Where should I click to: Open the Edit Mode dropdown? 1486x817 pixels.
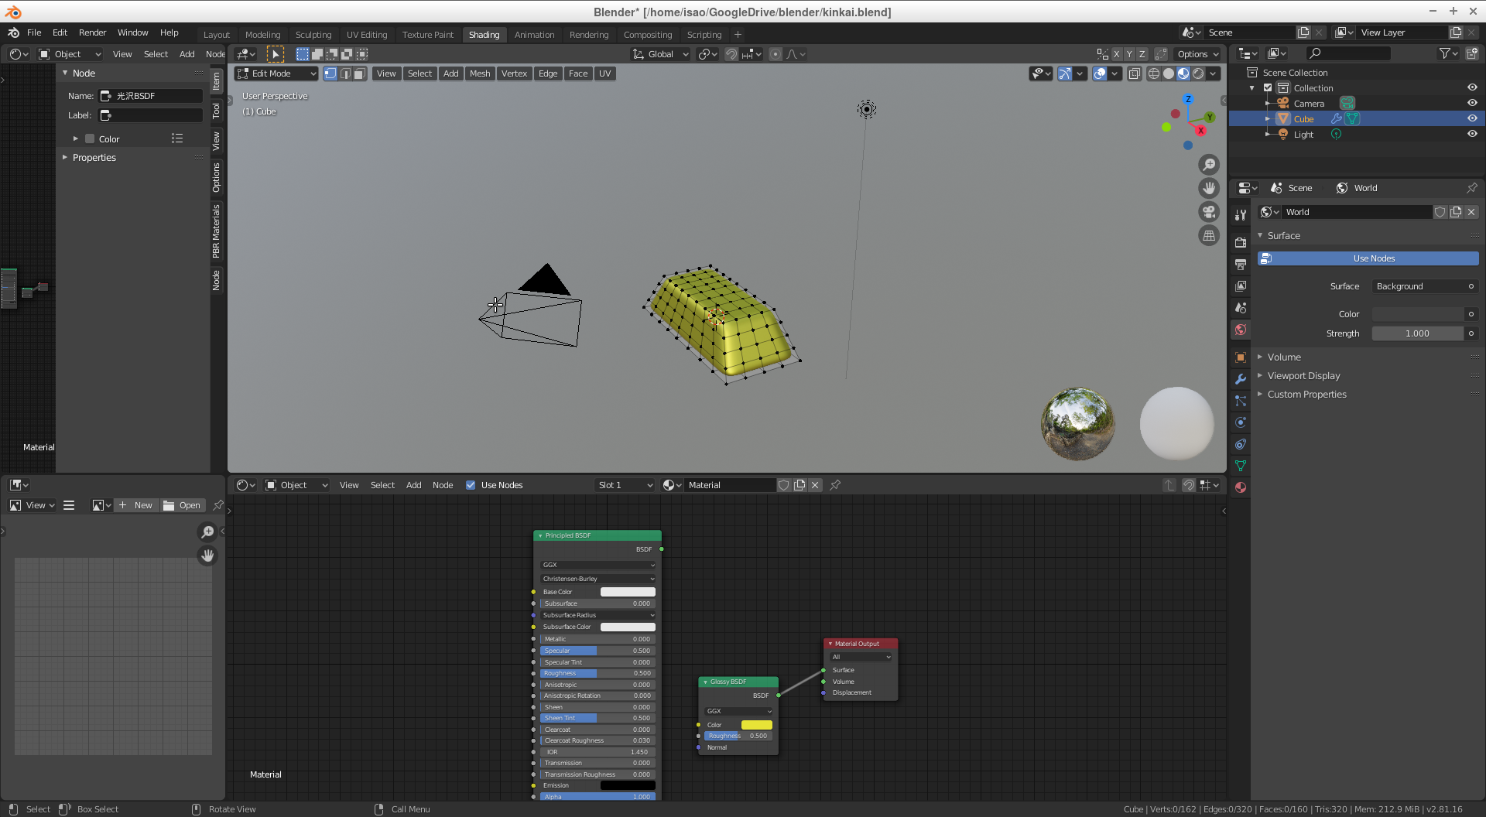click(x=276, y=73)
